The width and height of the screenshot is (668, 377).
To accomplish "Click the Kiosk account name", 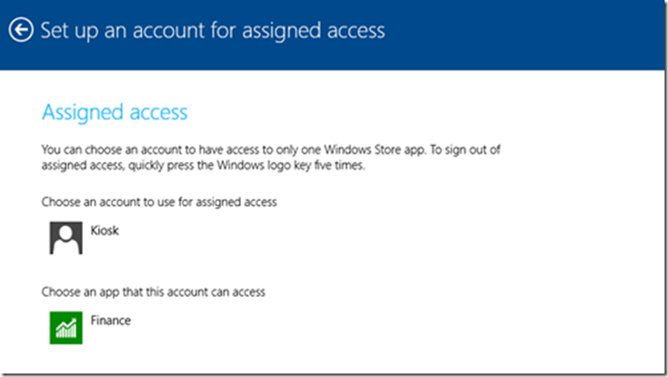I will 105,231.
